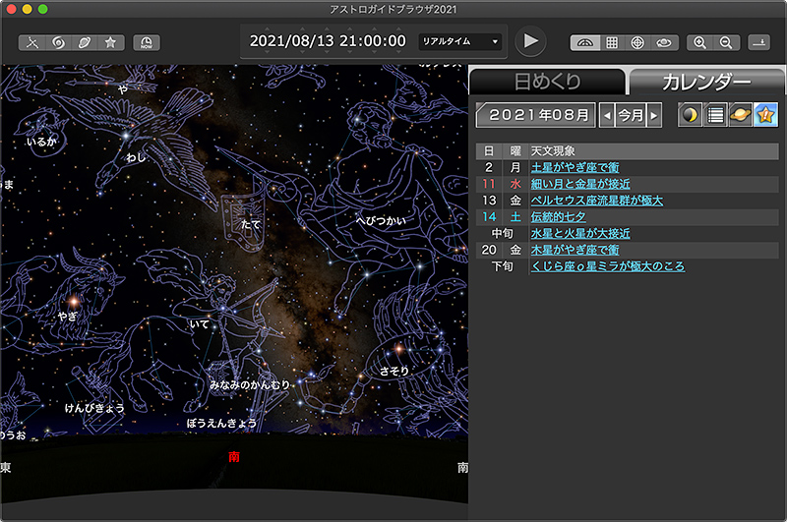Click the へびつかい constellation label
This screenshot has height=522, width=787.
pos(381,220)
